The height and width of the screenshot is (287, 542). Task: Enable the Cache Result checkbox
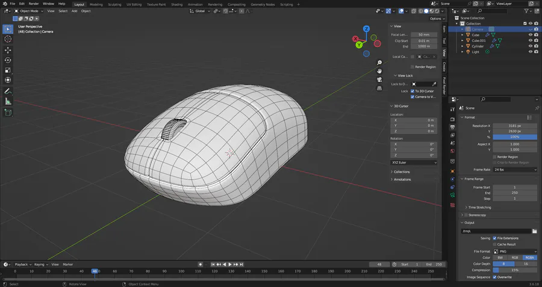click(494, 244)
